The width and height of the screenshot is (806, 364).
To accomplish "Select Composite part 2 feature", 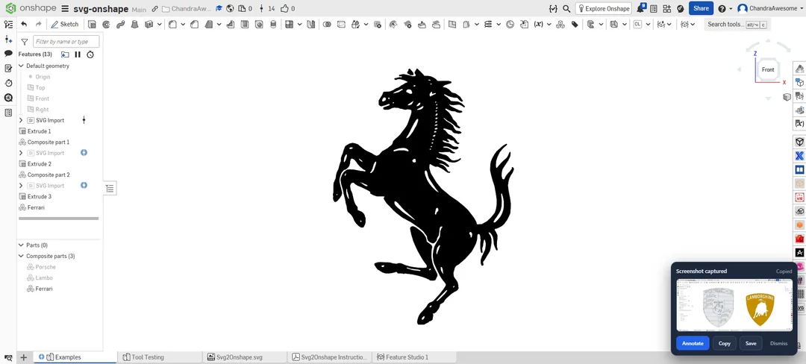I will click(49, 175).
